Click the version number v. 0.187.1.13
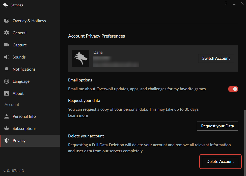Image resolution: width=246 pixels, height=176 pixels. pyautogui.click(x=14, y=171)
